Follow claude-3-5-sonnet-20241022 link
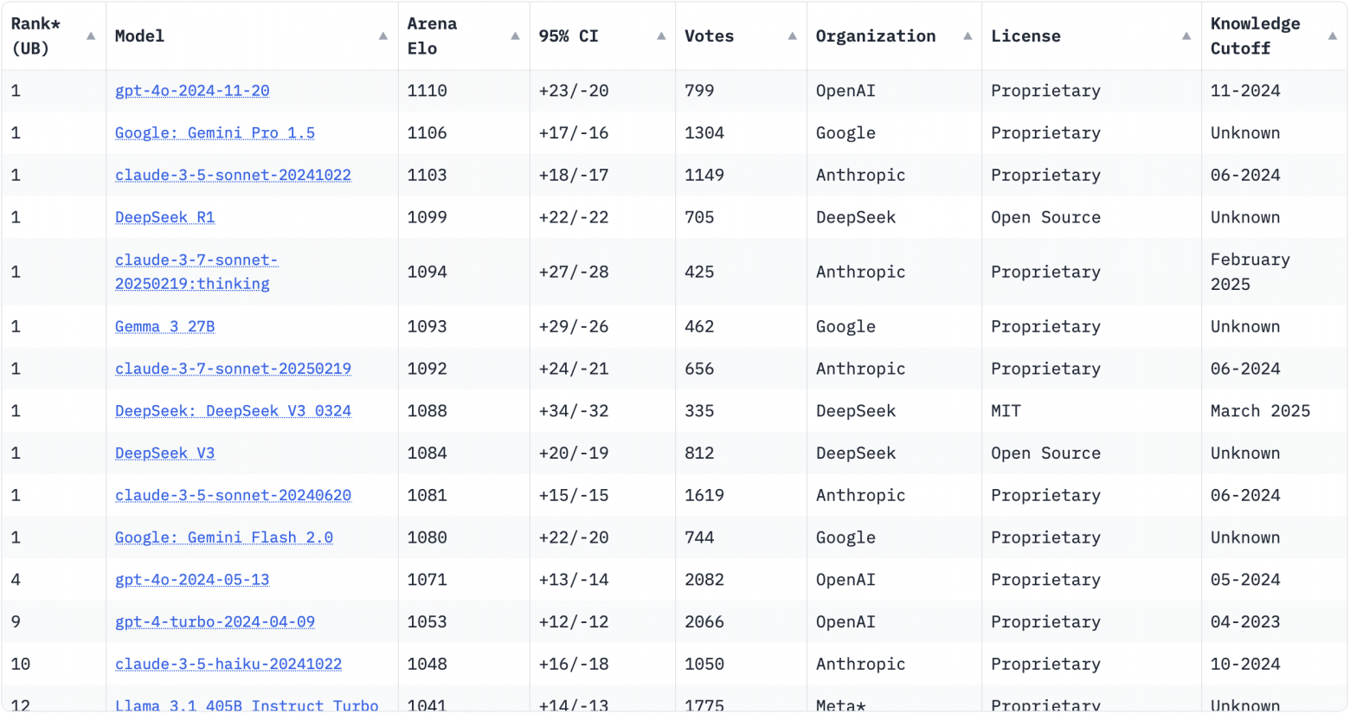Screen dimensions: 1350x714 [233, 176]
